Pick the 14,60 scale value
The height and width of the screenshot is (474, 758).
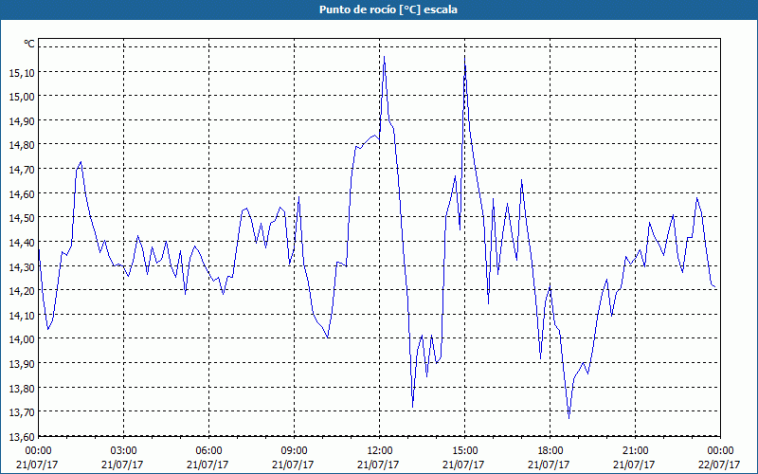(22, 194)
